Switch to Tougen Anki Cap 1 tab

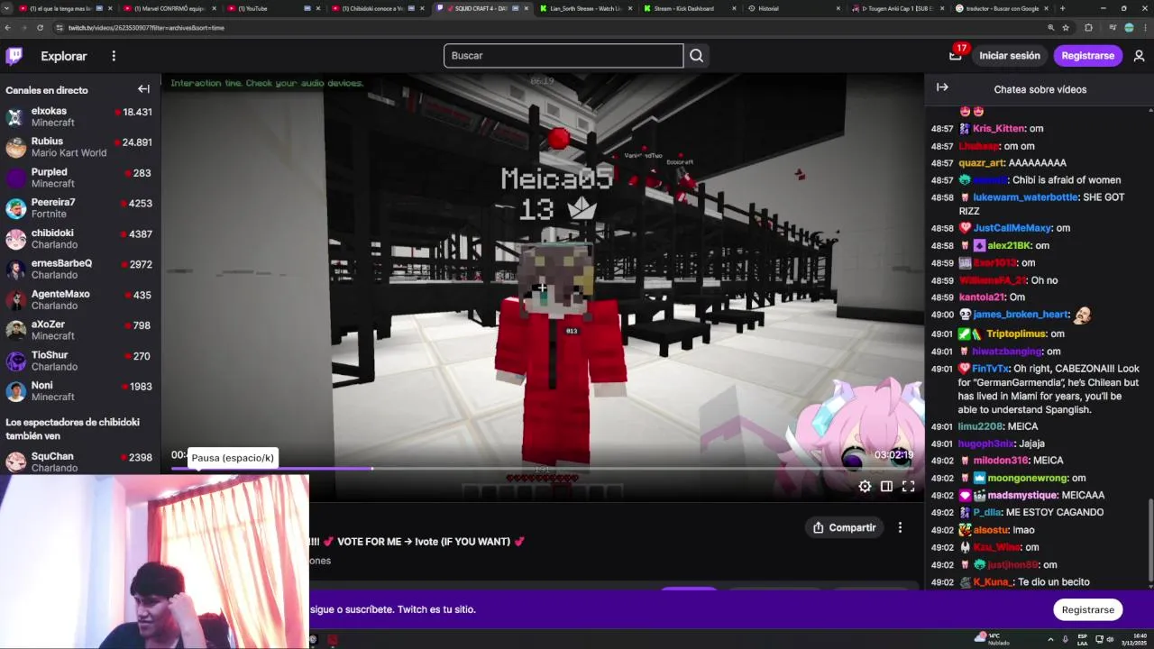pos(900,8)
